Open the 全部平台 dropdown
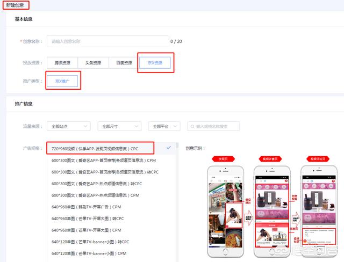This screenshot has width=344, height=262. click(x=164, y=126)
